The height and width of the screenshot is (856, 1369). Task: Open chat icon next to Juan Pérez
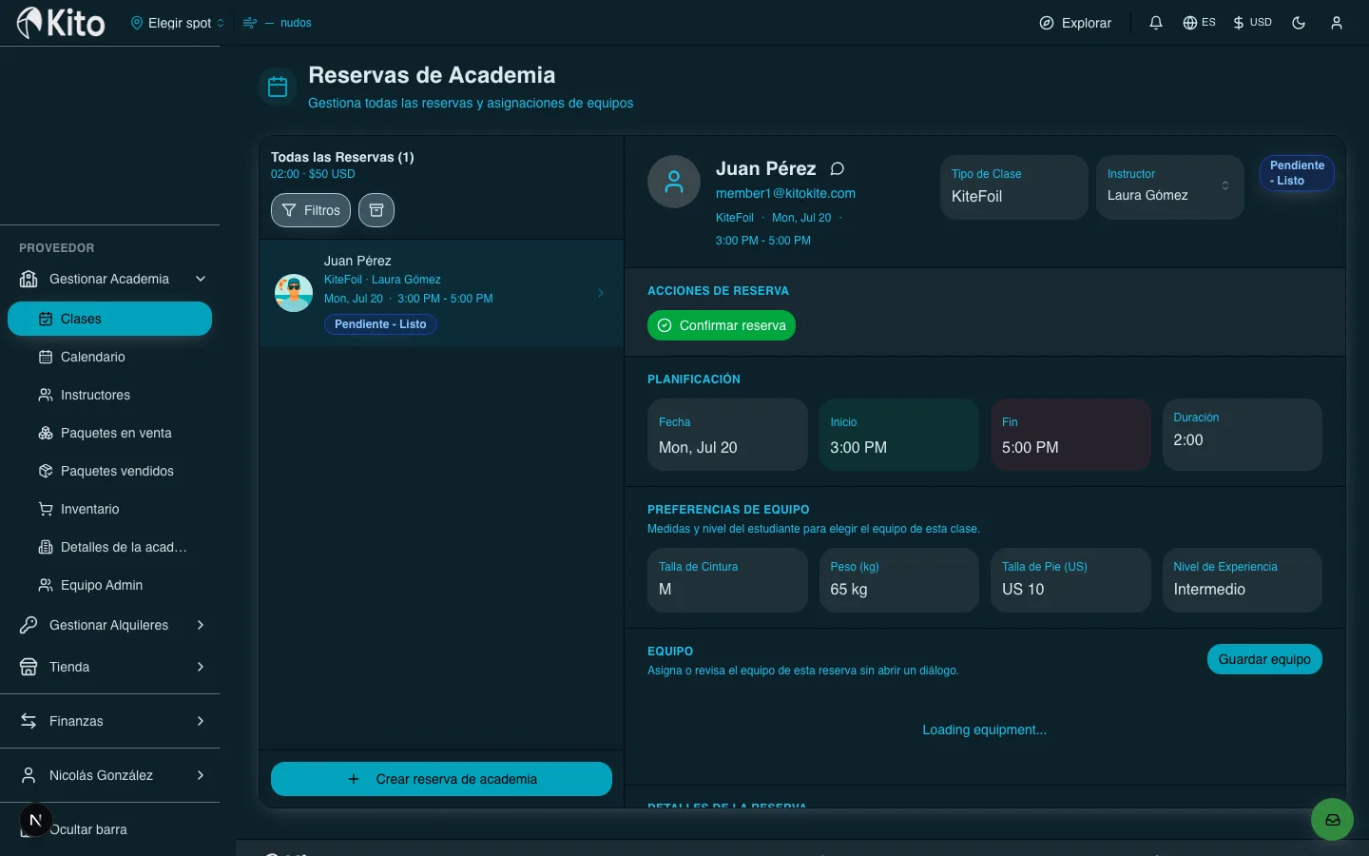pos(838,168)
